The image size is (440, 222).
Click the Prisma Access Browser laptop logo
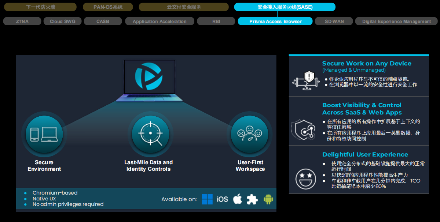click(x=149, y=76)
